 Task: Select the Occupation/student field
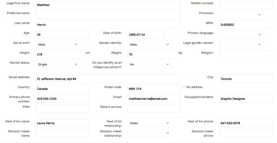[x=246, y=99]
